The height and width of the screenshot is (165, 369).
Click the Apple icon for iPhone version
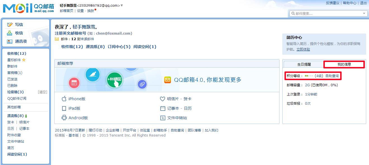pyautogui.click(x=64, y=99)
